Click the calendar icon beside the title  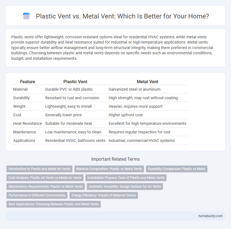[x=27, y=17]
